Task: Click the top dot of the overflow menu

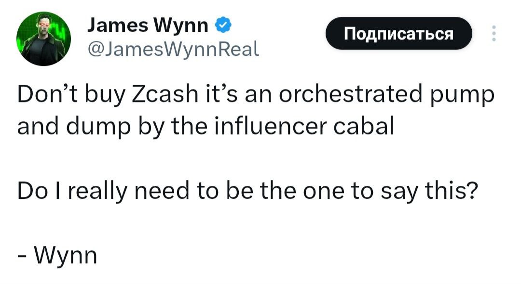Action: tap(494, 26)
